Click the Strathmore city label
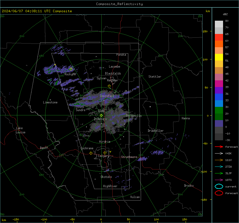 [x=129, y=157]
